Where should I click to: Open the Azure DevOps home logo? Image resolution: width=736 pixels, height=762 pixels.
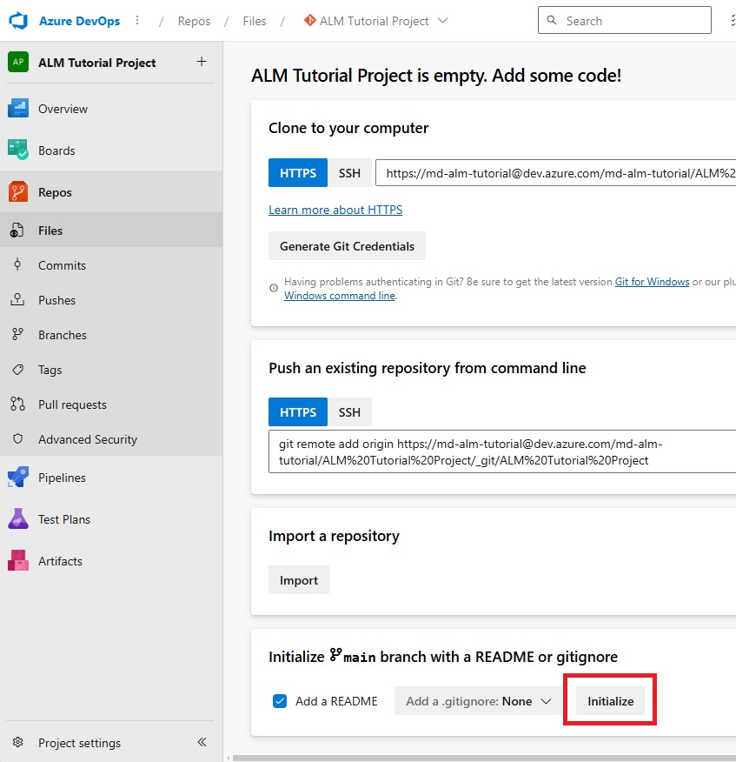pos(18,21)
